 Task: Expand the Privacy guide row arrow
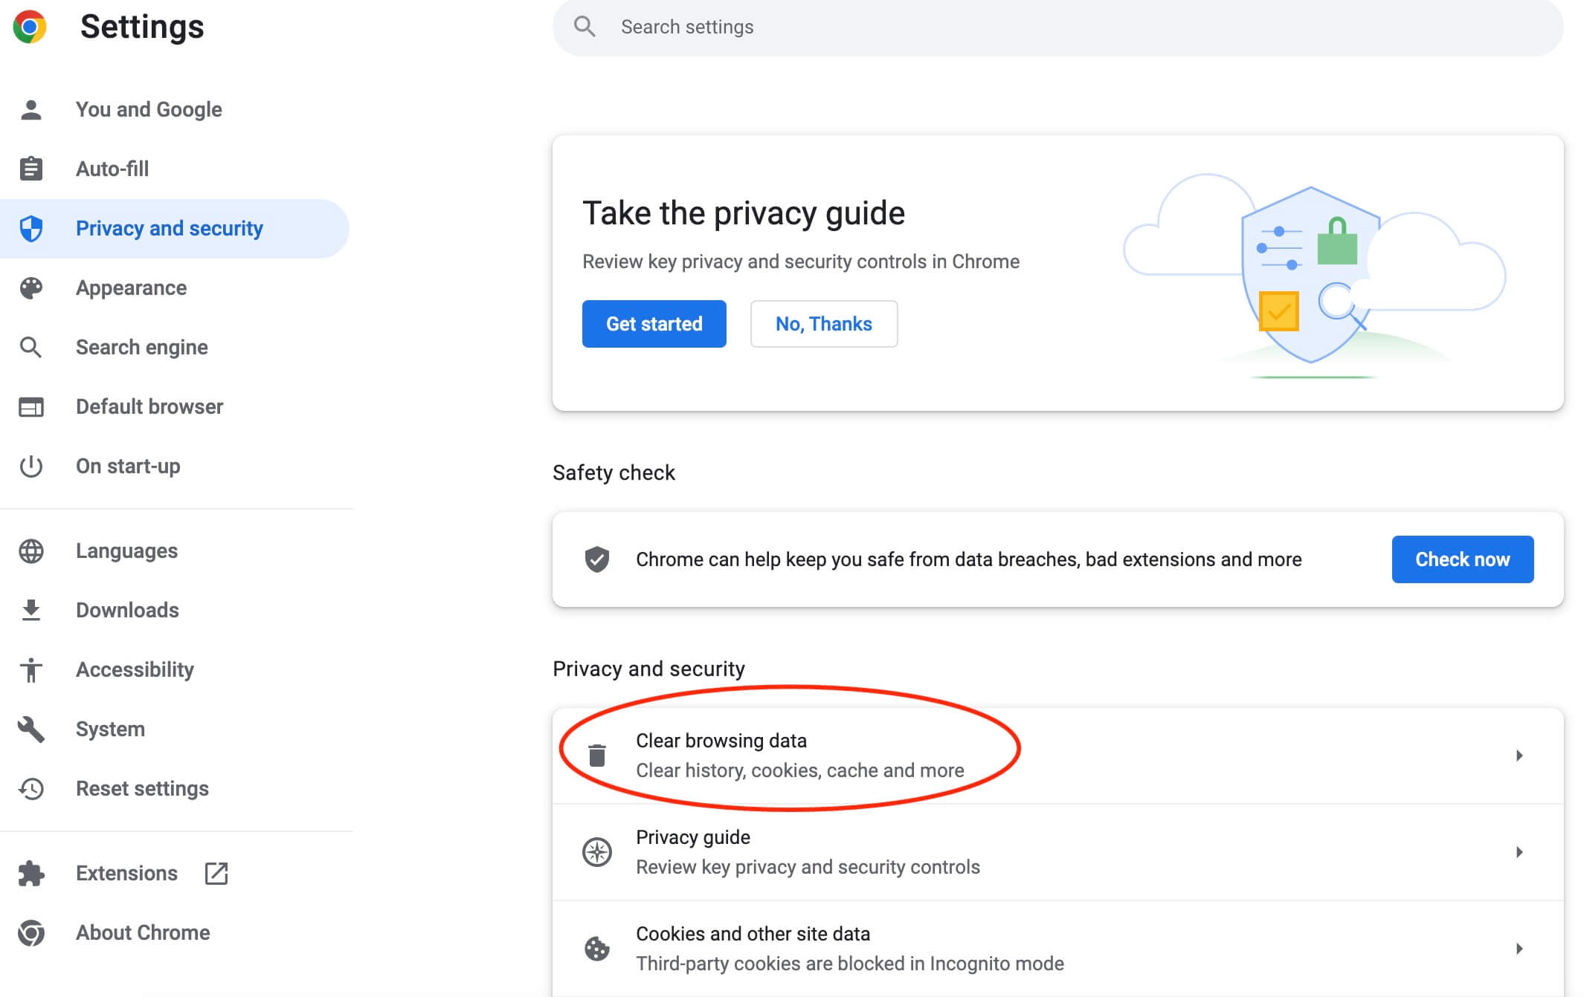[1519, 852]
